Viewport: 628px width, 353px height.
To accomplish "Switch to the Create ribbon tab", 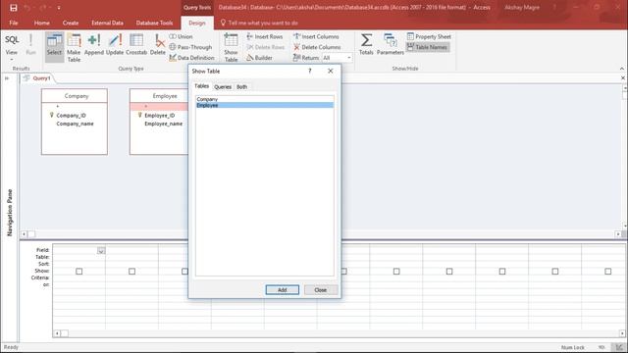I will (71, 23).
